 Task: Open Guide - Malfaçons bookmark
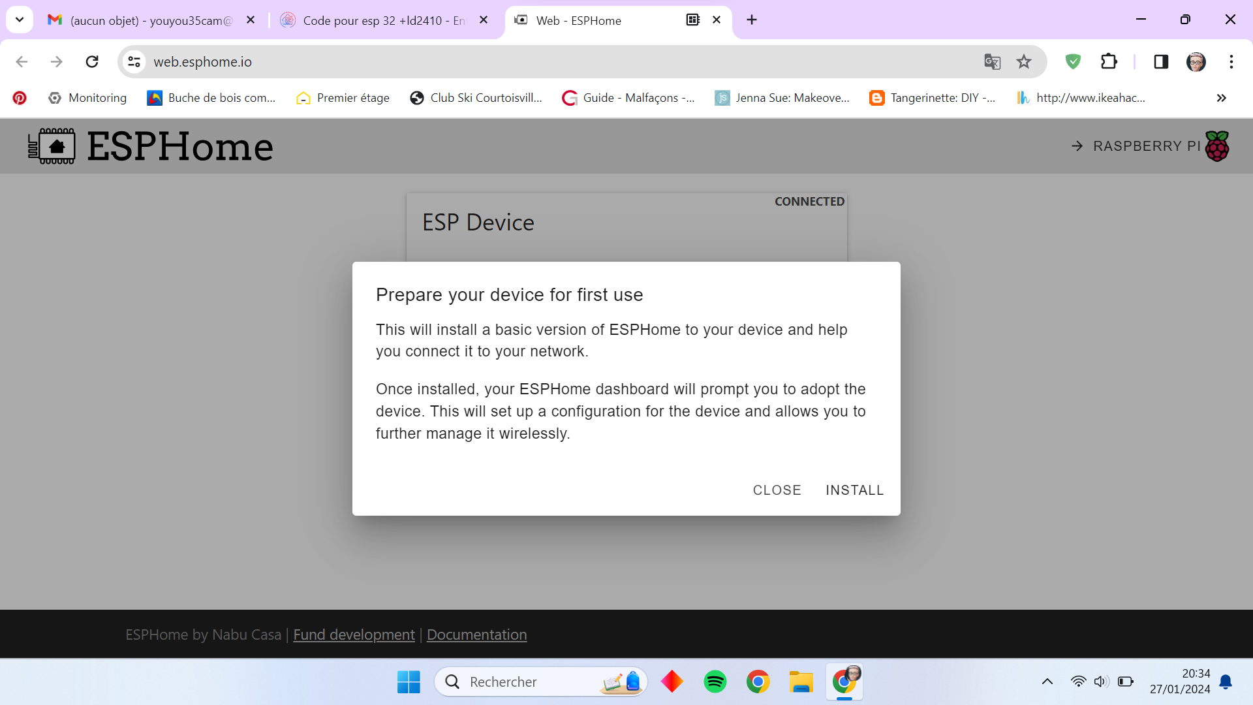pos(629,98)
